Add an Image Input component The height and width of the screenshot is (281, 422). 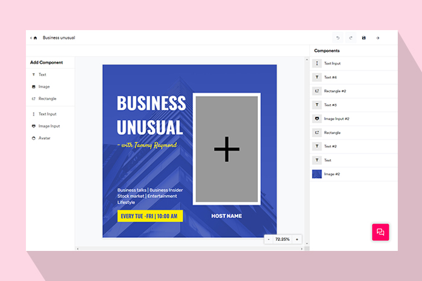[50, 126]
